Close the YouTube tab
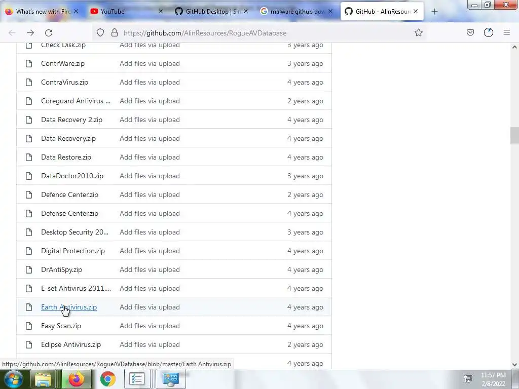The width and height of the screenshot is (519, 389). (161, 11)
